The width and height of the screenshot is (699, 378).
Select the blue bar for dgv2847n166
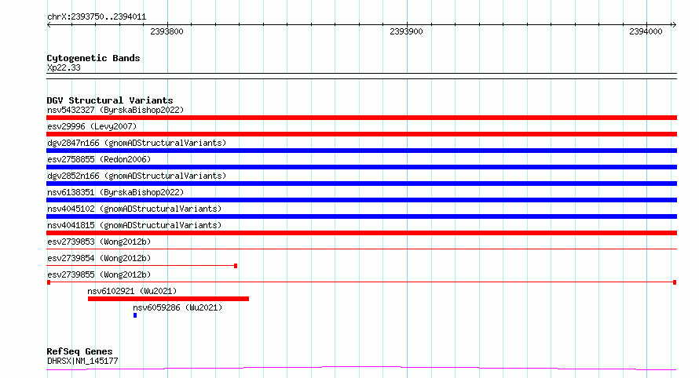(361, 151)
